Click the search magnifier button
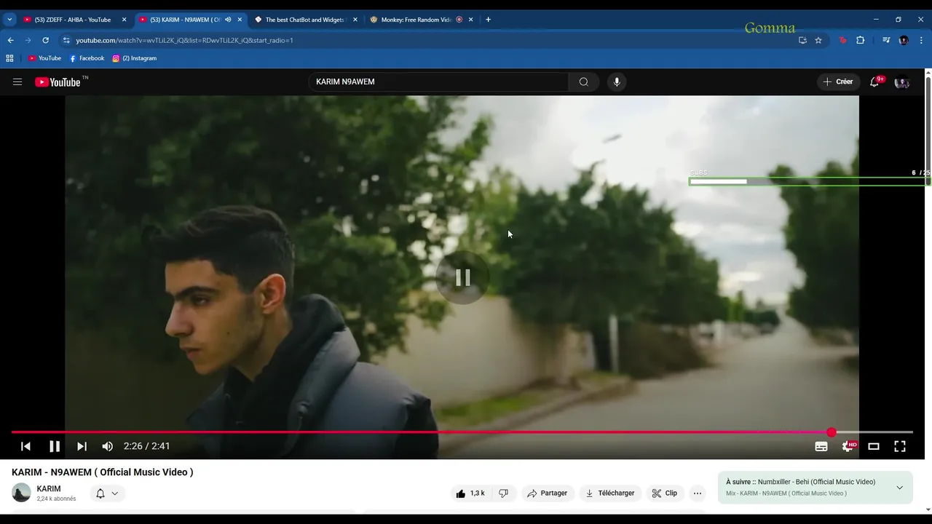The image size is (932, 524). pyautogui.click(x=583, y=82)
